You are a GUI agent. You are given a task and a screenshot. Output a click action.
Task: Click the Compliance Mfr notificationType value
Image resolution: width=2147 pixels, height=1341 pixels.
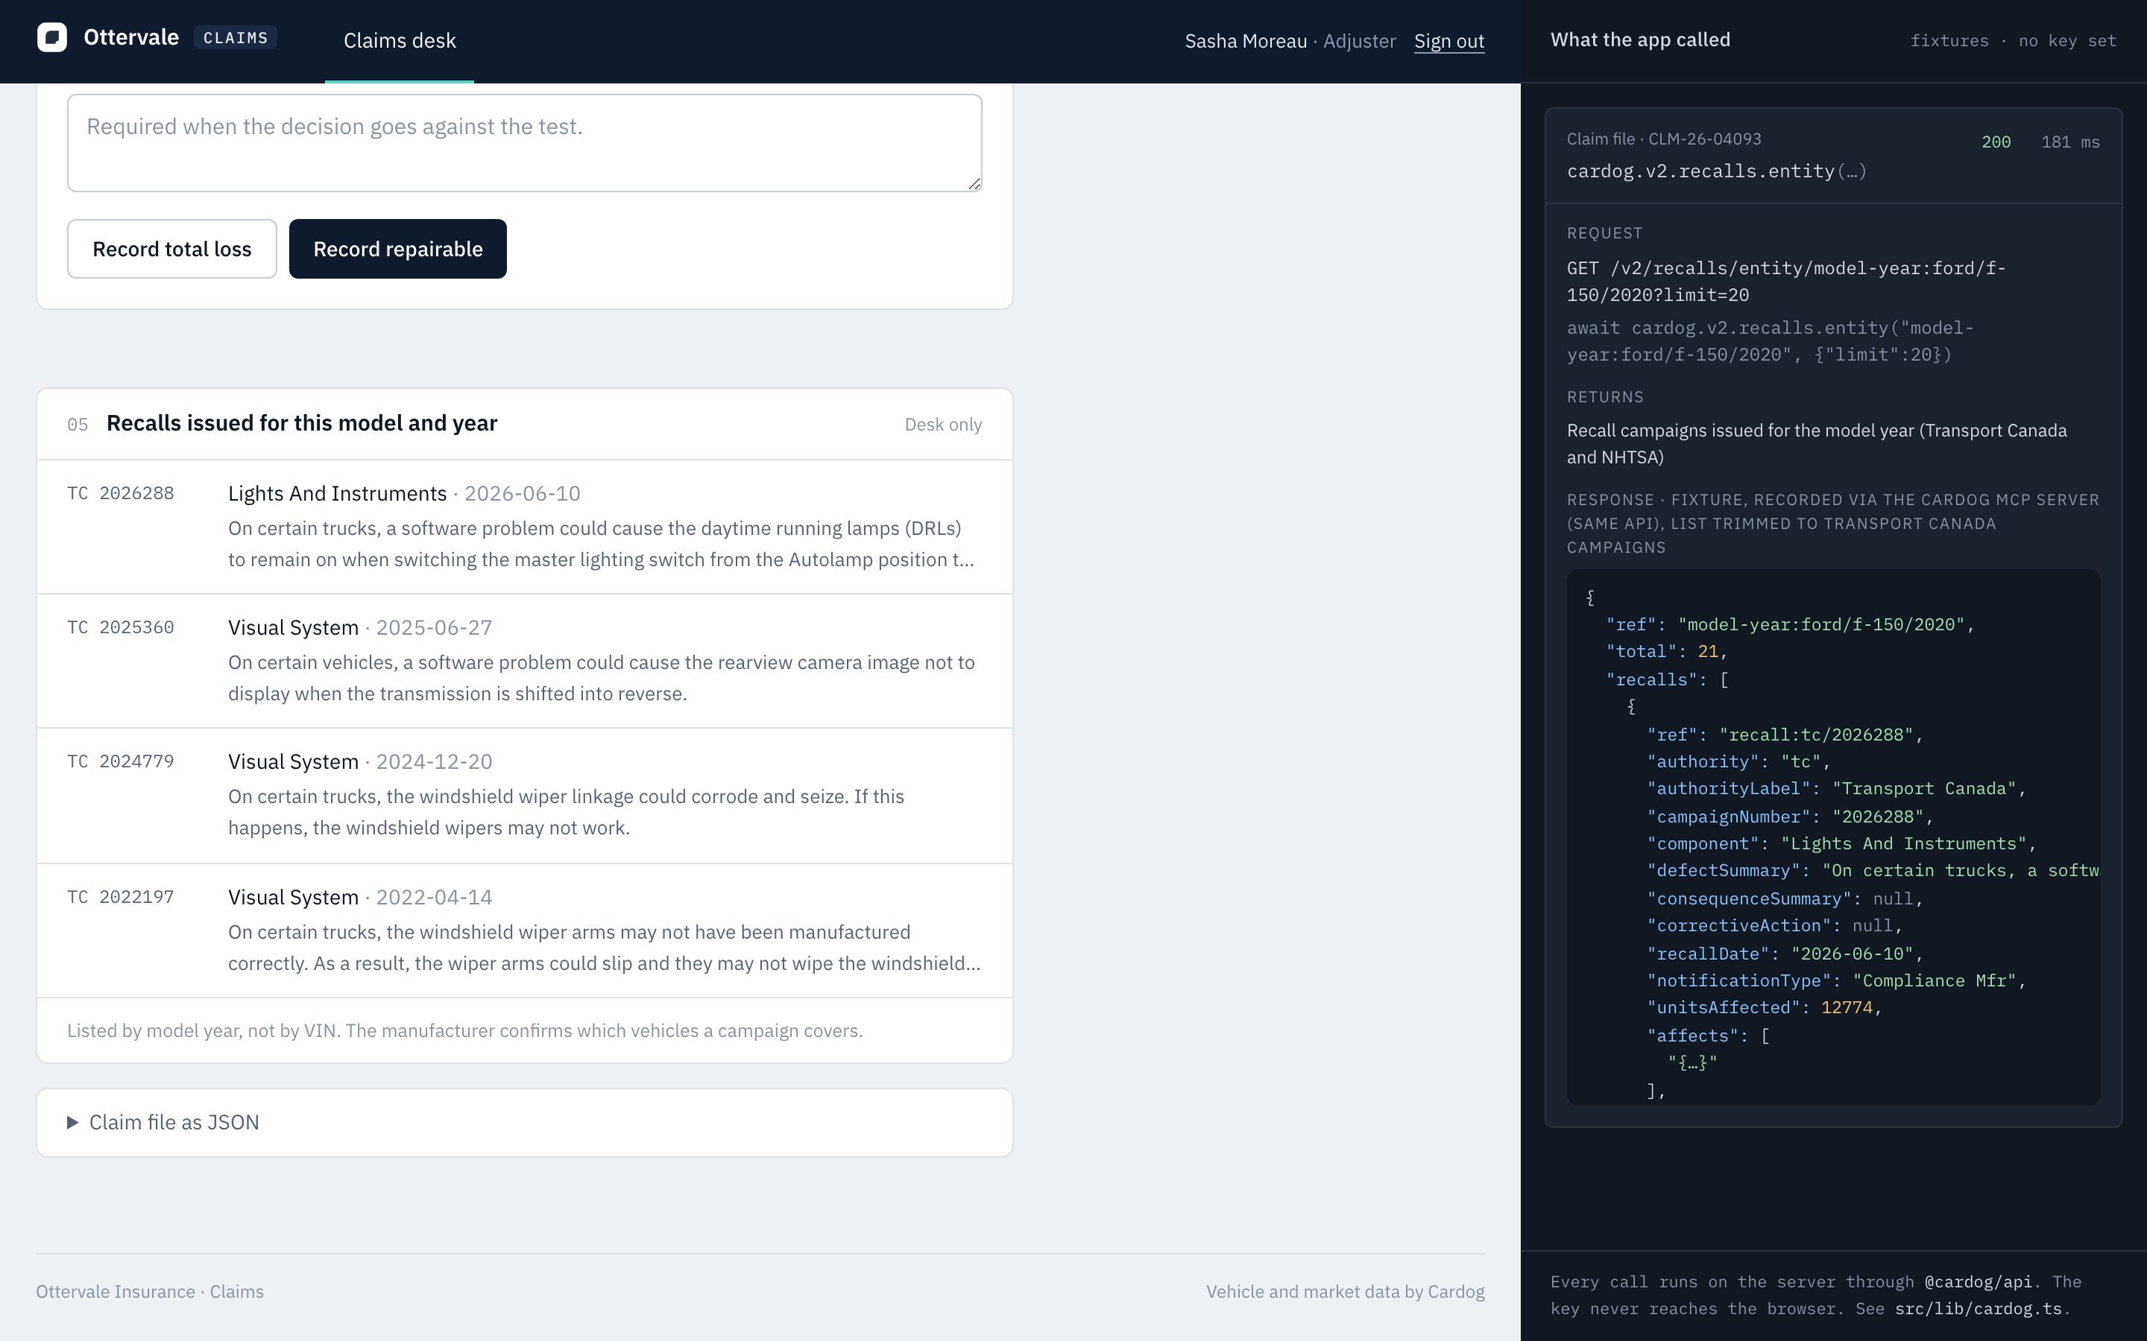click(x=1936, y=981)
